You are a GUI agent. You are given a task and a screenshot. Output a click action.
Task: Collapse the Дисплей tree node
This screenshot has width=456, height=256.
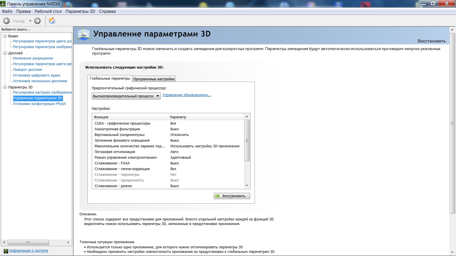tap(5, 53)
